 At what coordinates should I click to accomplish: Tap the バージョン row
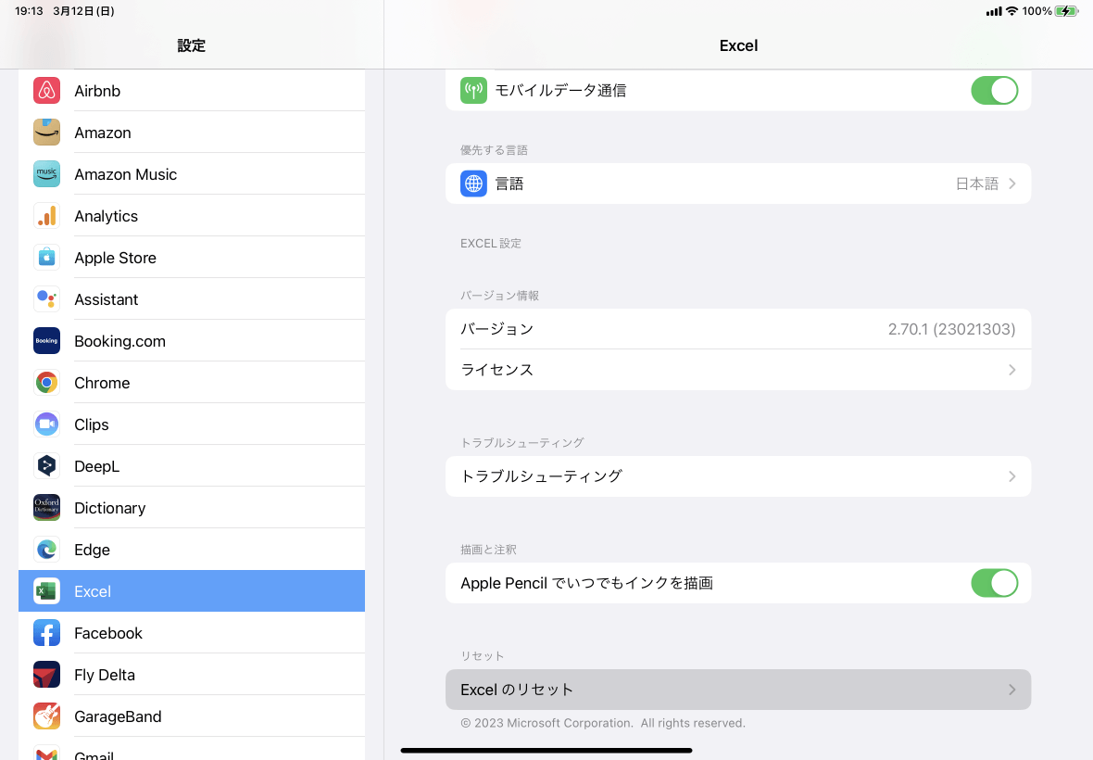(738, 329)
